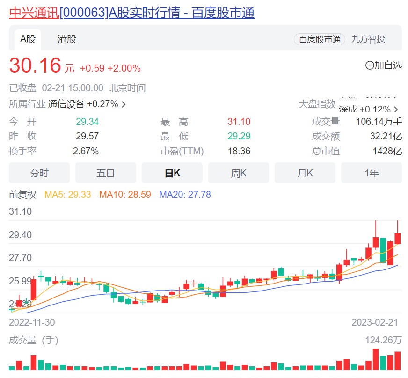Click the price change +0.59
Image resolution: width=408 pixels, height=378 pixels.
tap(92, 68)
